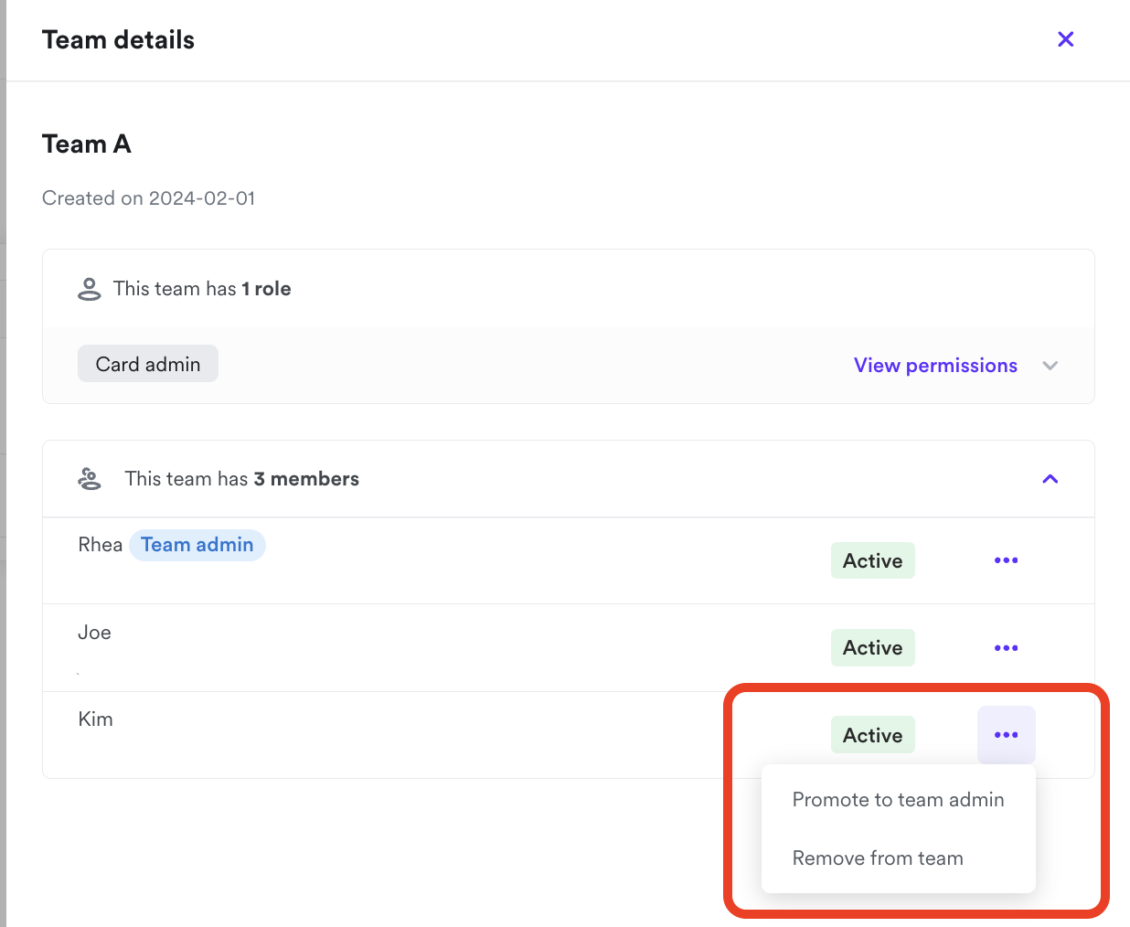Click Rhea's Team admin badge
The image size is (1130, 927).
(x=197, y=545)
